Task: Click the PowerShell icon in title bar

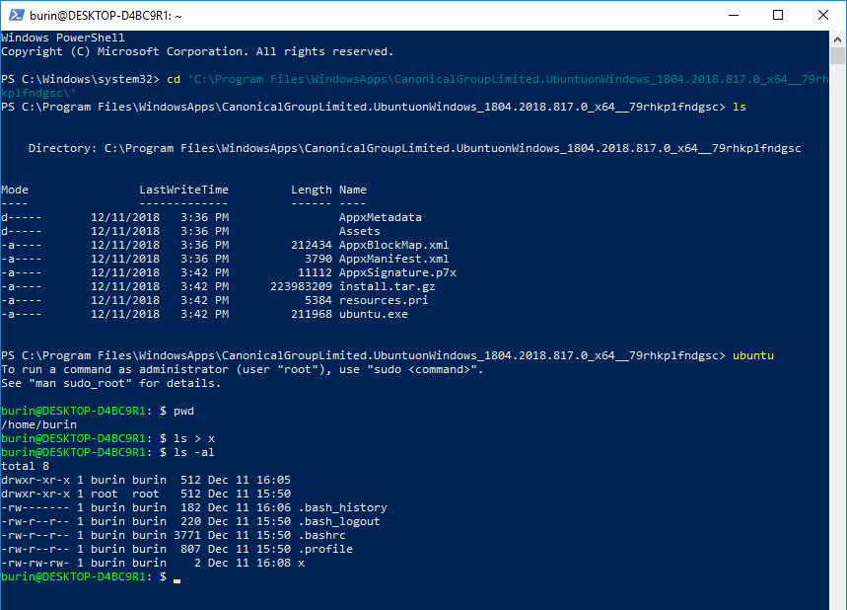Action: click(15, 16)
